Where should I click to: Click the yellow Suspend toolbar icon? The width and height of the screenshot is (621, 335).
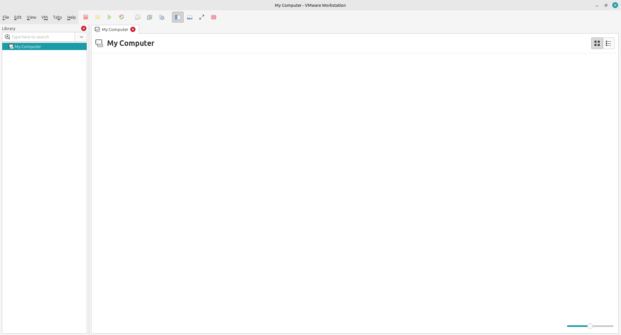pos(98,17)
